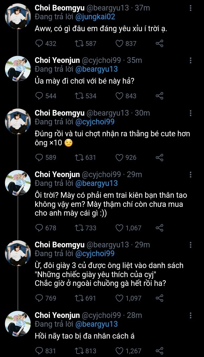Open more options on Yeonjun's 35m tweet

pyautogui.click(x=190, y=60)
